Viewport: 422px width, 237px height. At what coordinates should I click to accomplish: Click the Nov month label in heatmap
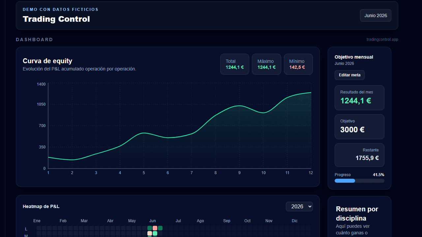tap(269, 221)
